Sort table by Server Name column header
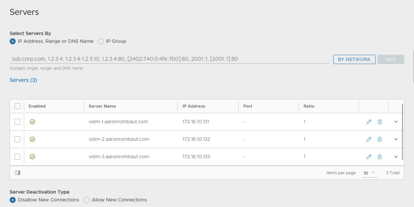This screenshot has height=207, width=414. pos(102,106)
